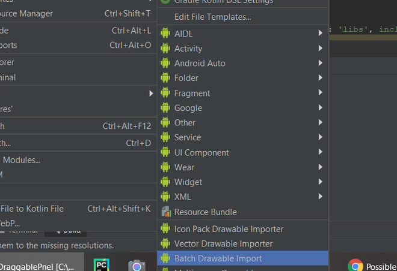Click the Wear menu entry
Screen dimensions: 397x271
184,167
